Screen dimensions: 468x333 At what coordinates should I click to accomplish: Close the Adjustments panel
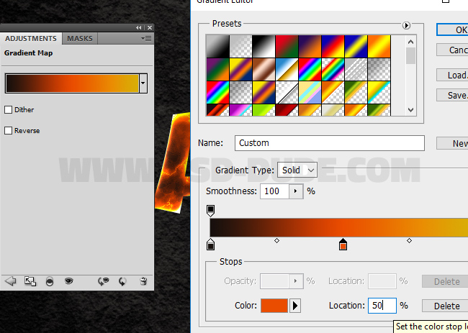[x=150, y=28]
